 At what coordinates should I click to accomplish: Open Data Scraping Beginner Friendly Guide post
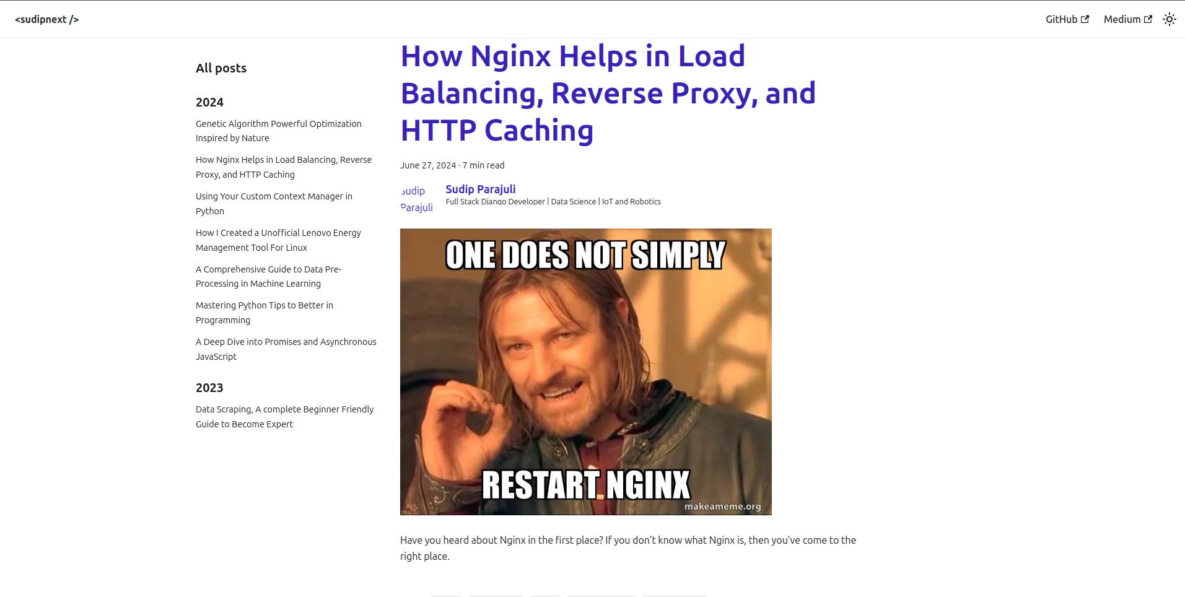[285, 417]
